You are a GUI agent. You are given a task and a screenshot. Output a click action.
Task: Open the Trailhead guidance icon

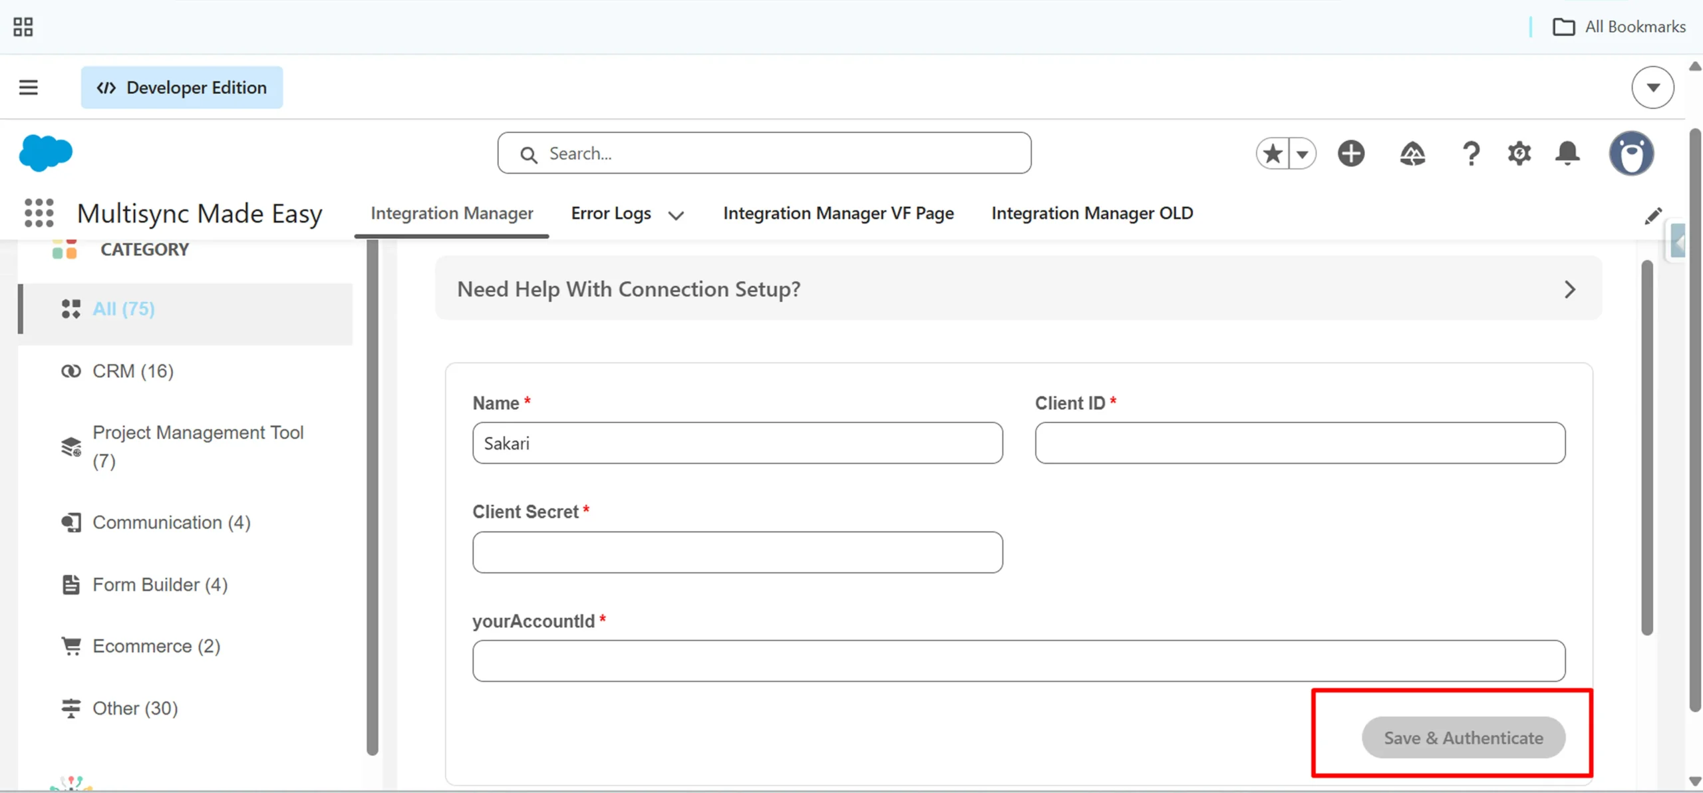click(1412, 154)
